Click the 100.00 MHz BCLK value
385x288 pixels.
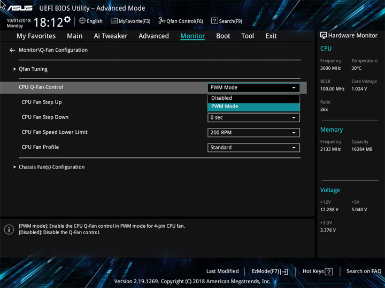tap(332, 89)
